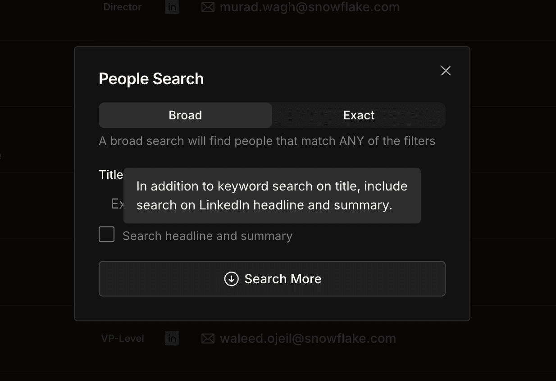Click the People Search heading
Image resolution: width=556 pixels, height=381 pixels.
(x=151, y=79)
